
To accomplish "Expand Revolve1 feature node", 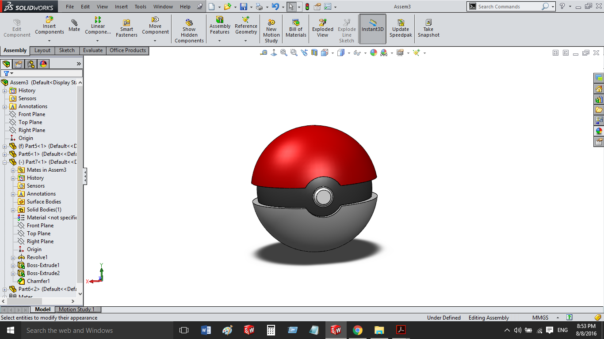I will coord(13,257).
